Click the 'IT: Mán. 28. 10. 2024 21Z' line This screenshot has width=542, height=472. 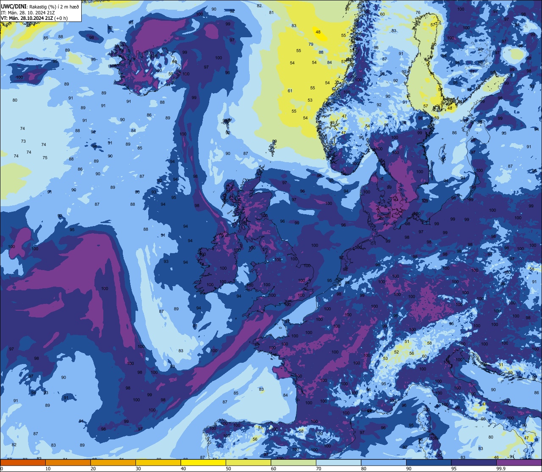[27, 12]
